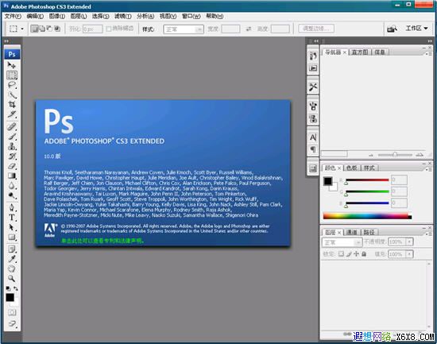The width and height of the screenshot is (437, 344).
Task: Open the File menu
Action: (13, 16)
